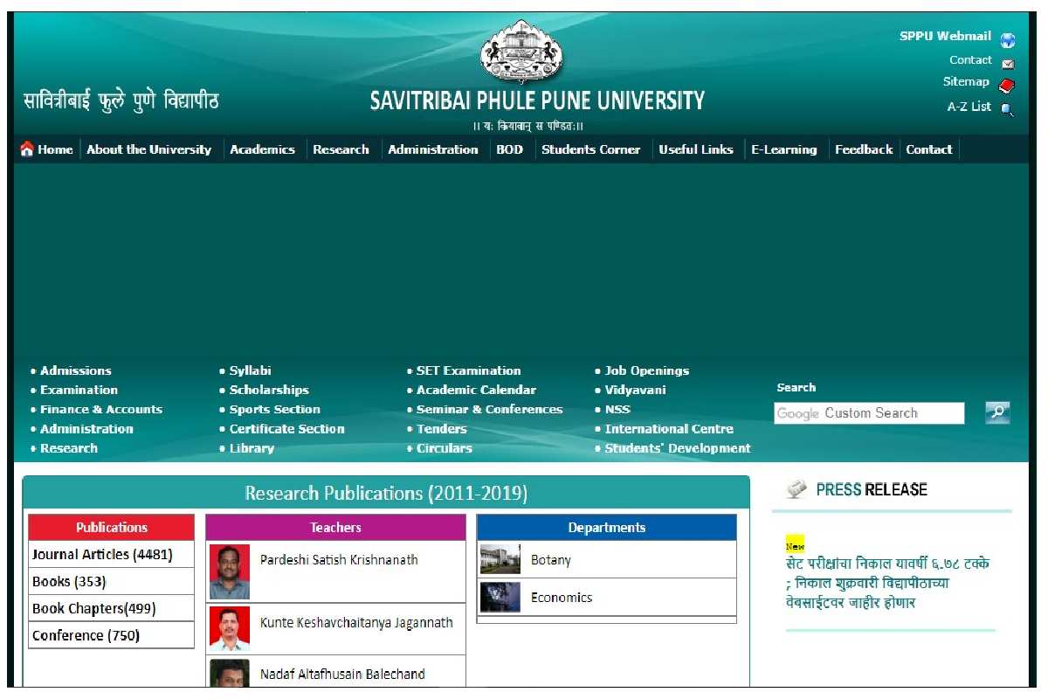Open the BOD menu
This screenshot has height=699, width=1048.
tap(509, 149)
